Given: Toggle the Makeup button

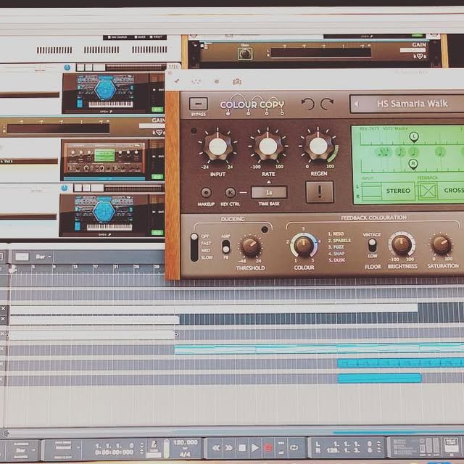Looking at the screenshot, I should (x=206, y=193).
